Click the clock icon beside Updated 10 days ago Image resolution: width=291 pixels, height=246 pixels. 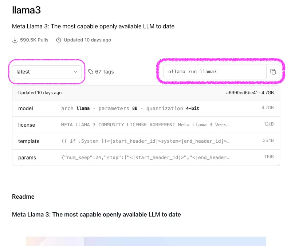click(59, 40)
